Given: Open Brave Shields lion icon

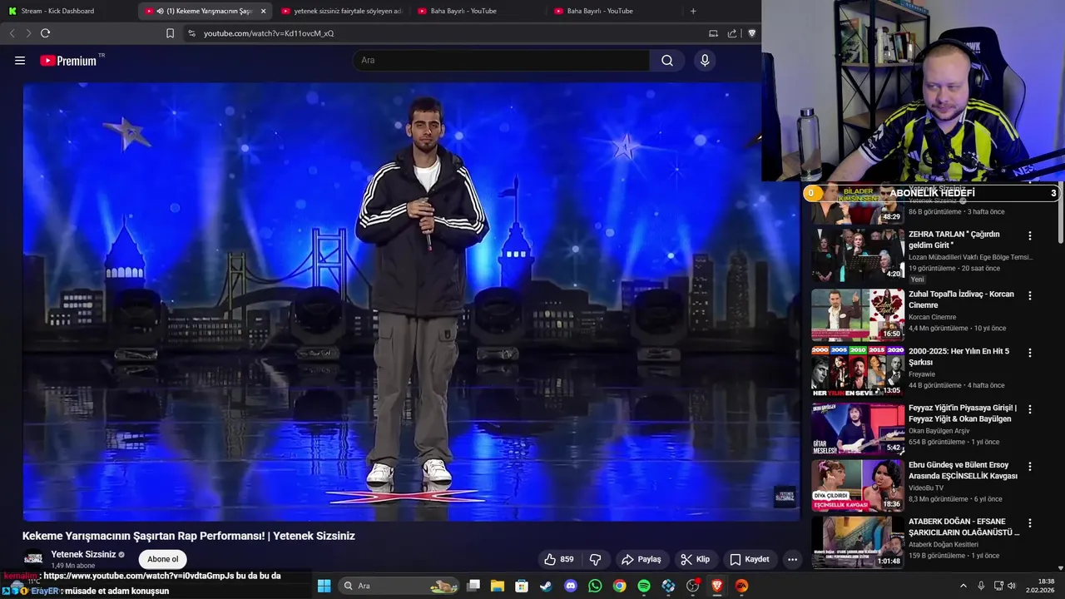Looking at the screenshot, I should click(x=751, y=33).
